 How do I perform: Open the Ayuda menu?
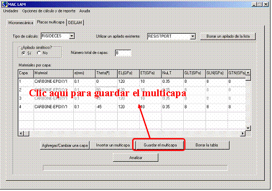tap(85, 11)
